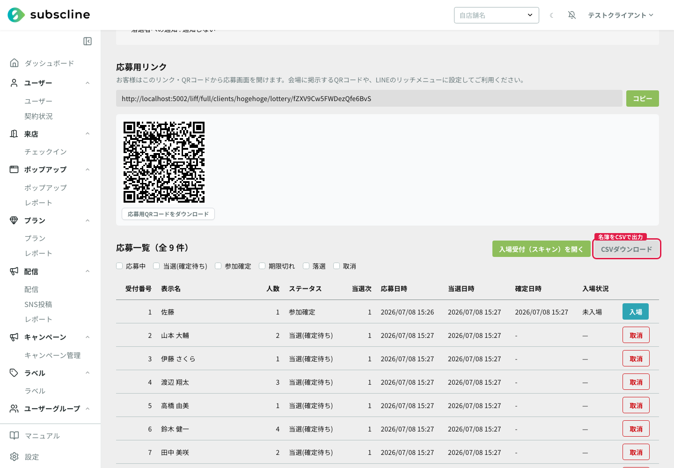Toggle dark mode with the moon icon

click(x=552, y=15)
